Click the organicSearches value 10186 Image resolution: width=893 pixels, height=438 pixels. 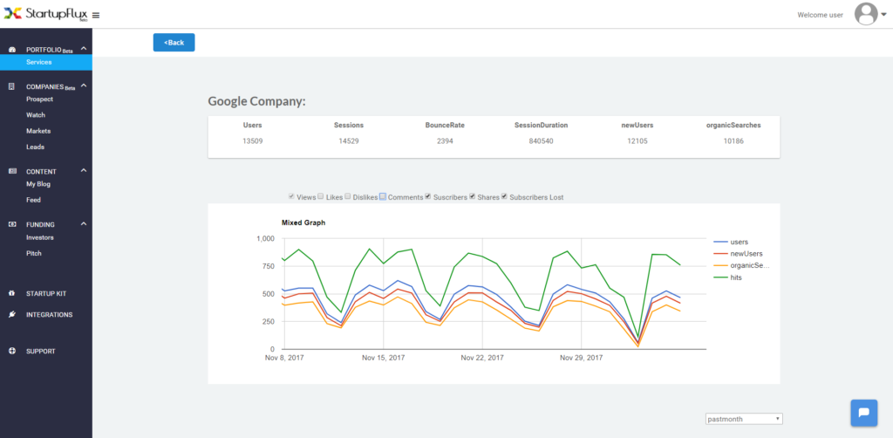tap(733, 141)
